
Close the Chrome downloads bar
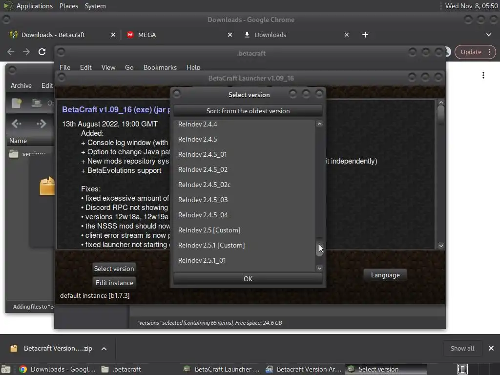tap(491, 348)
